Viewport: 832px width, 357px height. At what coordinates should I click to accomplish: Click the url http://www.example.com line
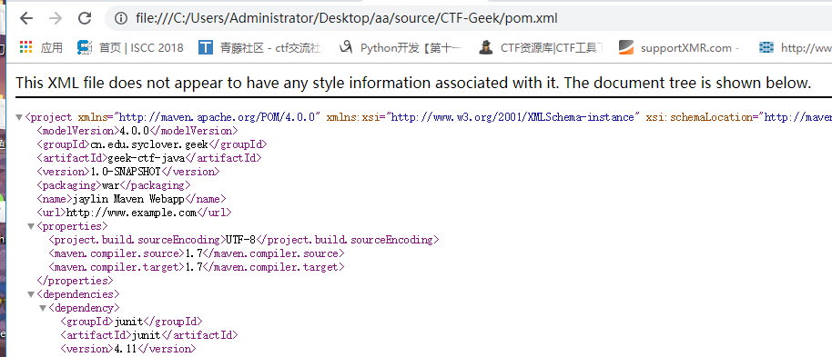click(134, 213)
